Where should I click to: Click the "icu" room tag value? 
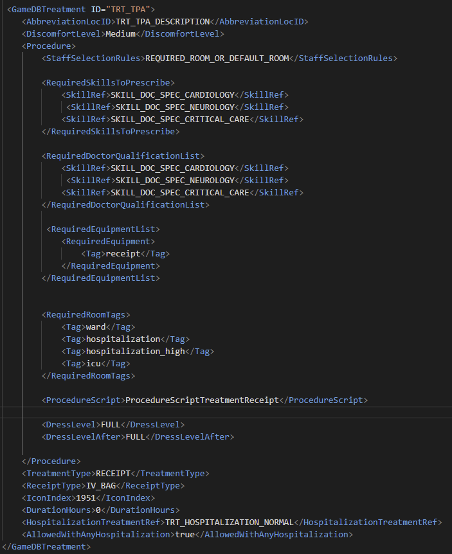click(93, 364)
